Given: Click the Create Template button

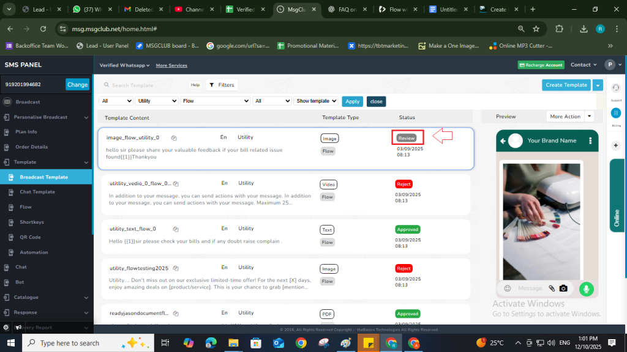Looking at the screenshot, I should (566, 85).
